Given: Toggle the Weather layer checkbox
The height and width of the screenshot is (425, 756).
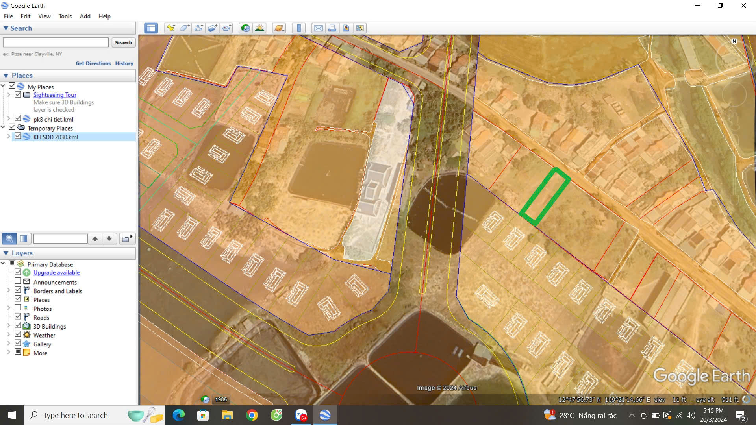Looking at the screenshot, I should (x=18, y=334).
